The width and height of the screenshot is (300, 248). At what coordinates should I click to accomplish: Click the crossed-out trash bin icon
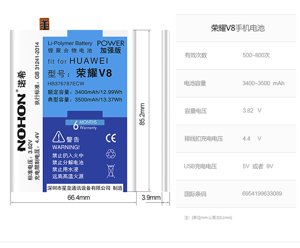tap(111, 171)
